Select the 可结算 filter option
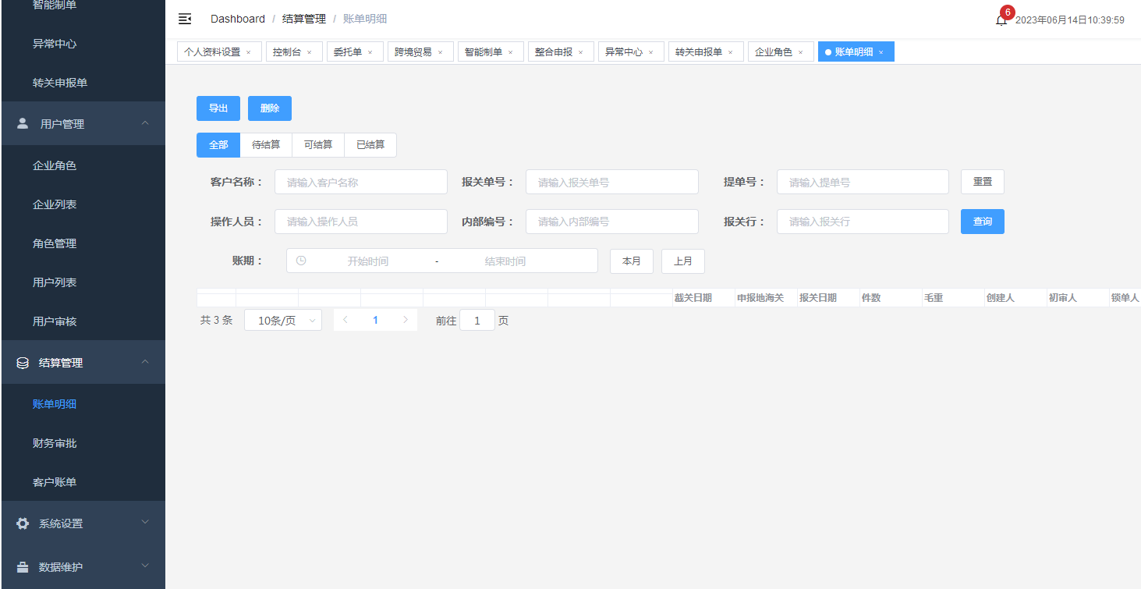Viewport: 1141px width, 589px height. click(318, 145)
